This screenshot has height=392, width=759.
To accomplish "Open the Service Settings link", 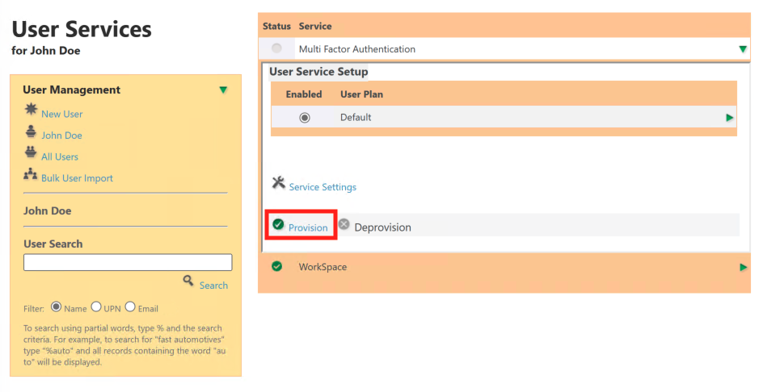I will click(323, 187).
